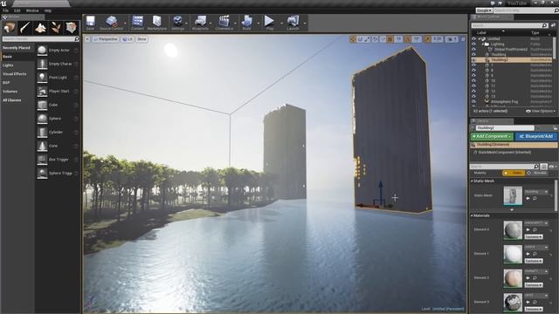Select the Lights placement category
Viewport: 559px width, 314px height.
[17, 65]
